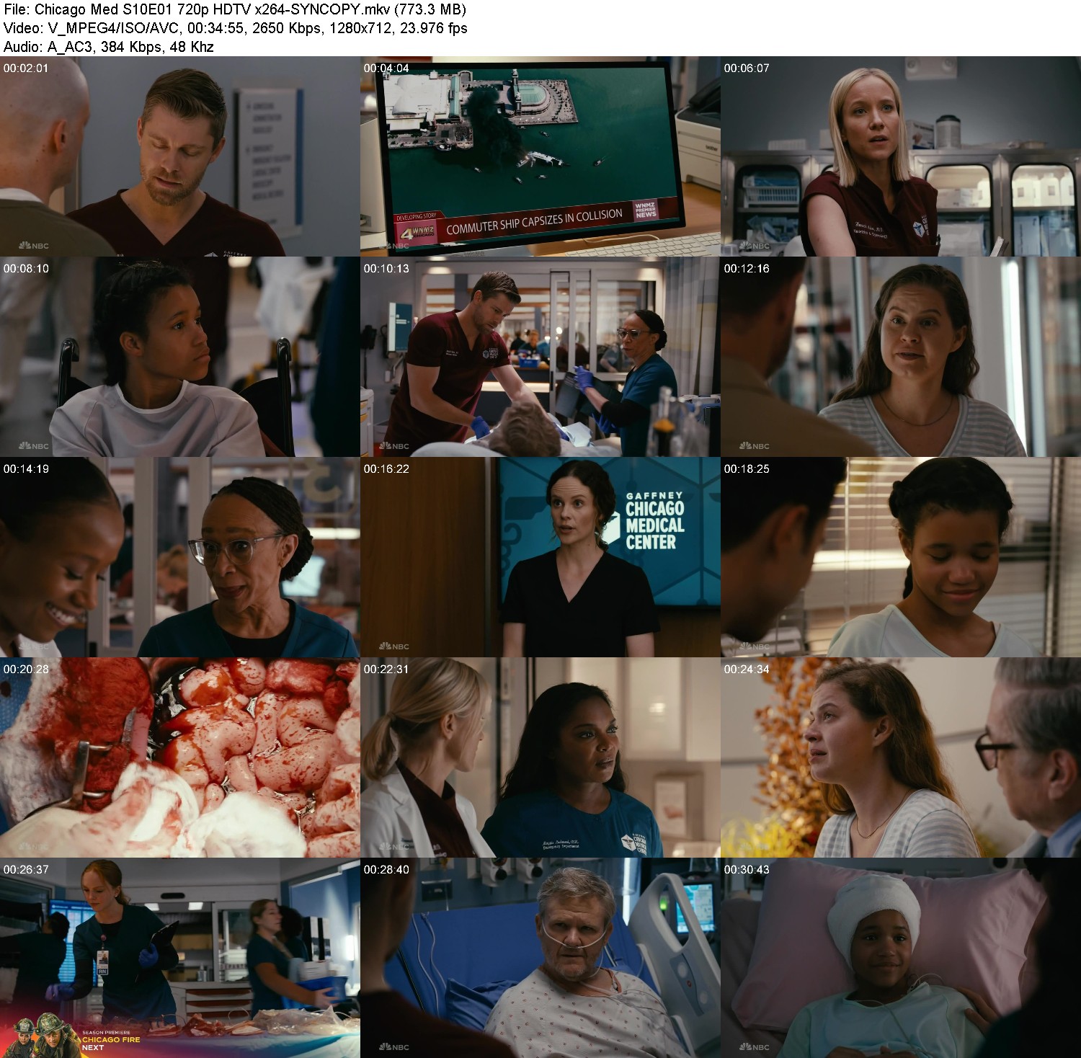Click the file name line in header

pyautogui.click(x=235, y=9)
